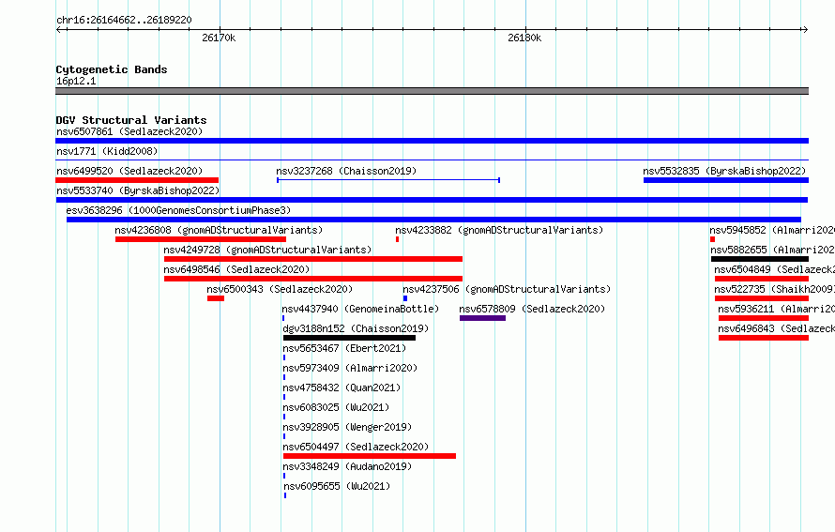Viewport: 835px width, 532px height.
Task: Select the blue nsv5532835 variant bar
Action: [x=726, y=180]
